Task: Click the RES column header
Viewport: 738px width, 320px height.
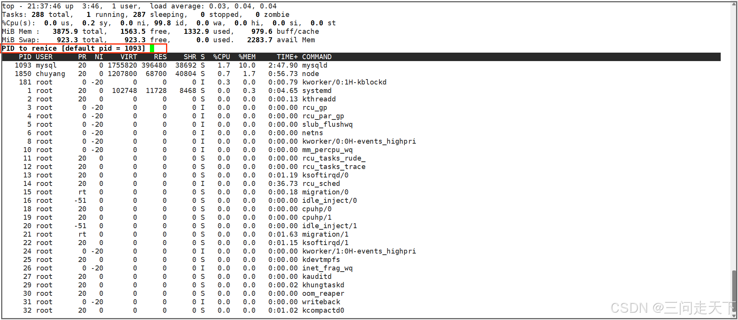Action: [160, 57]
